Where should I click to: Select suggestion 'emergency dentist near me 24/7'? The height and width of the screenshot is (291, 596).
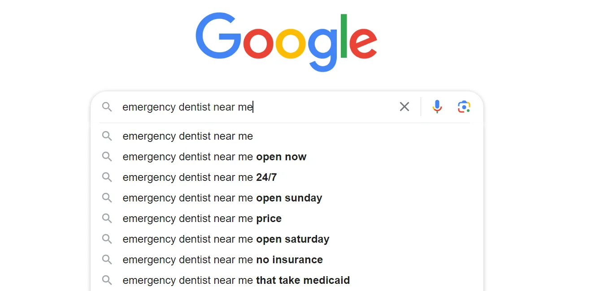coord(200,177)
